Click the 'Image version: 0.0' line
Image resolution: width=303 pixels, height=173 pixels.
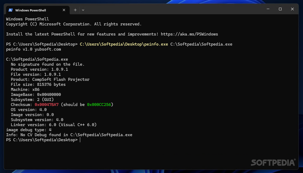32,115
